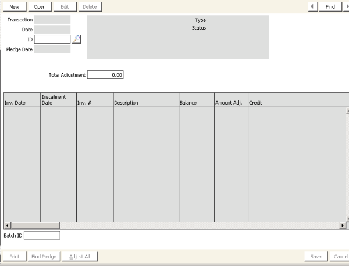The width and height of the screenshot is (349, 266).
Task: Click the Type label in info panel
Action: 201,20
